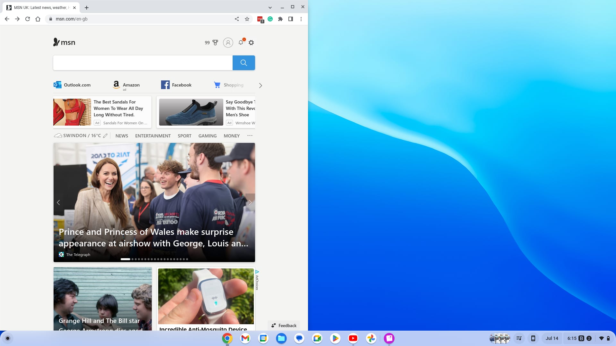This screenshot has height=346, width=616.
Task: Share this page icon
Action: [237, 19]
